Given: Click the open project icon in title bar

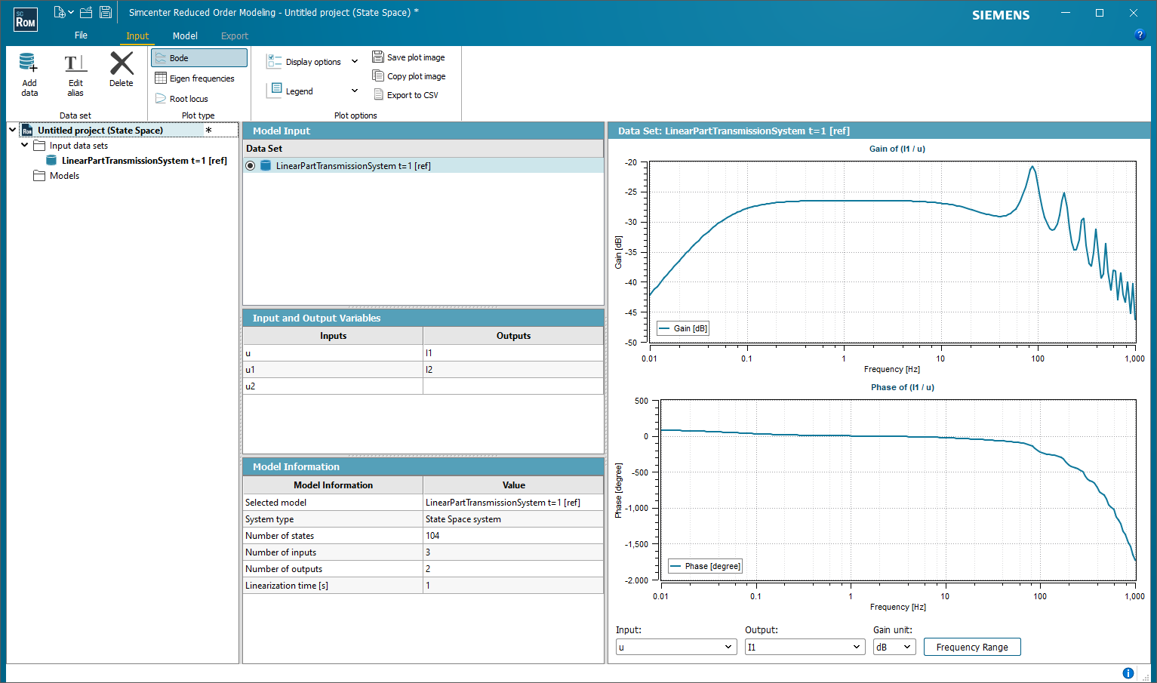Looking at the screenshot, I should [86, 12].
